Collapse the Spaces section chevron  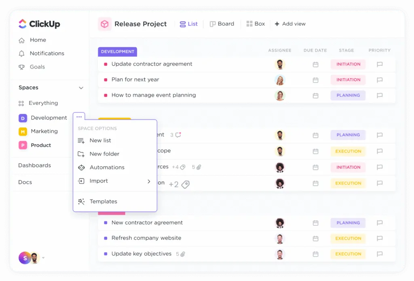click(x=81, y=88)
